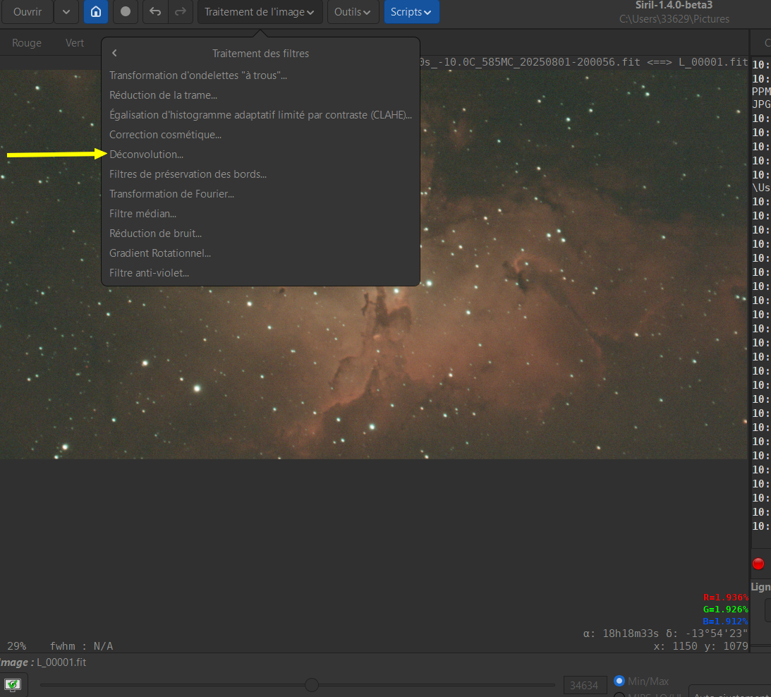
Task: Choose the CLAHE histogram equalization entry
Action: pos(260,114)
